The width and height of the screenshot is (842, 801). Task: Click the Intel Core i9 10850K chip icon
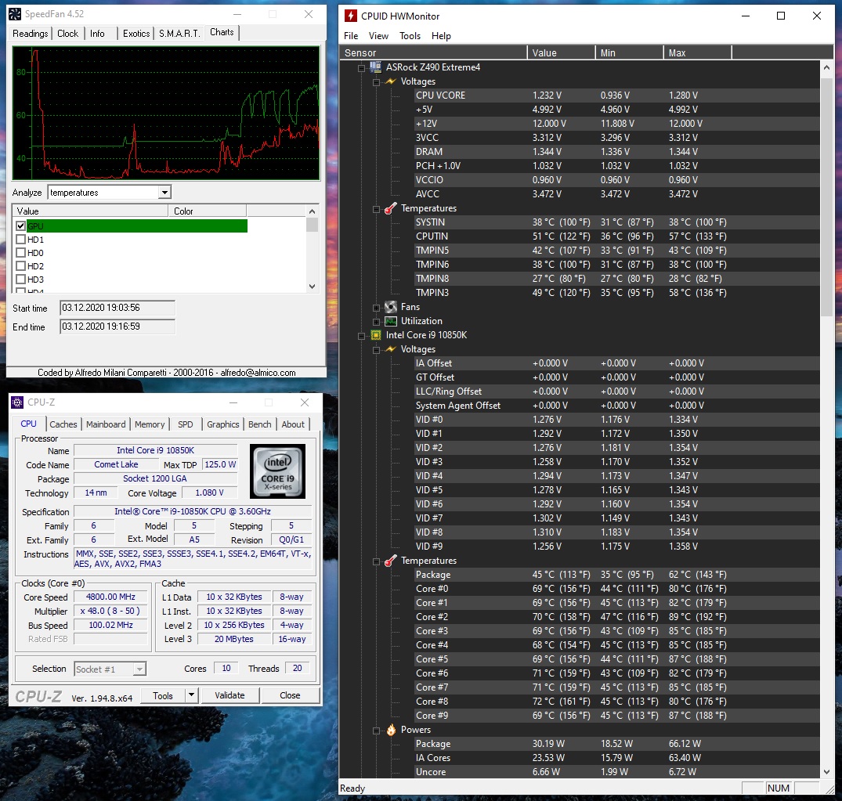pos(376,335)
